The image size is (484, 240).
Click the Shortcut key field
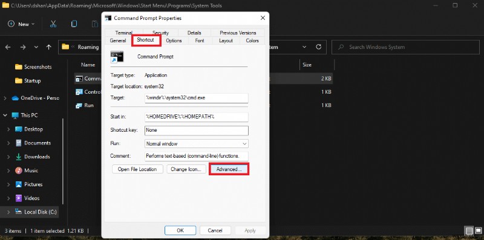pyautogui.click(x=196, y=131)
